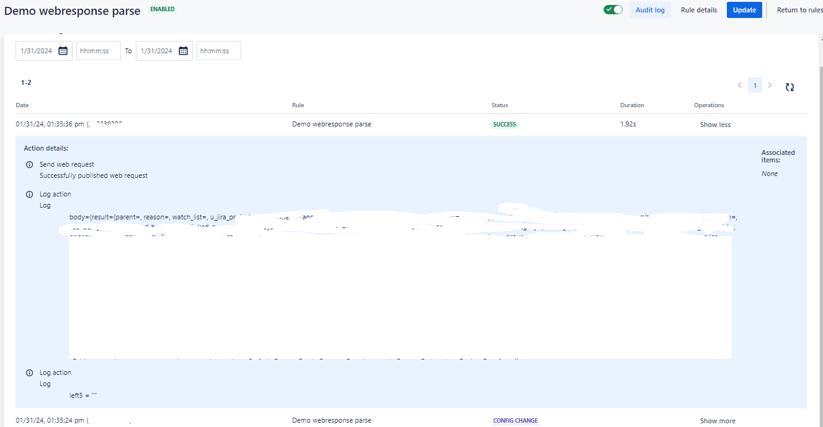Click the 01:35:36 pm entry date

(50, 125)
